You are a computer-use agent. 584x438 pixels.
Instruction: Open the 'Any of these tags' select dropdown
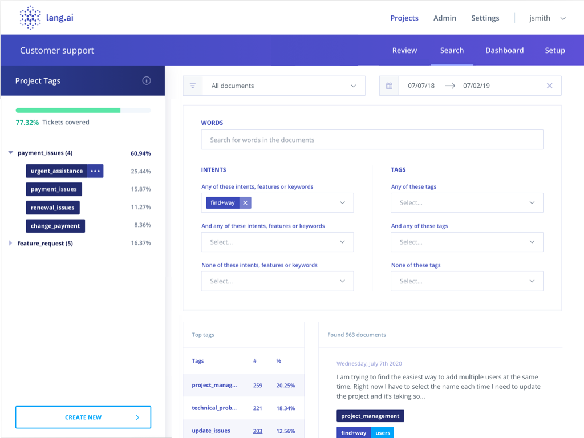click(x=467, y=202)
